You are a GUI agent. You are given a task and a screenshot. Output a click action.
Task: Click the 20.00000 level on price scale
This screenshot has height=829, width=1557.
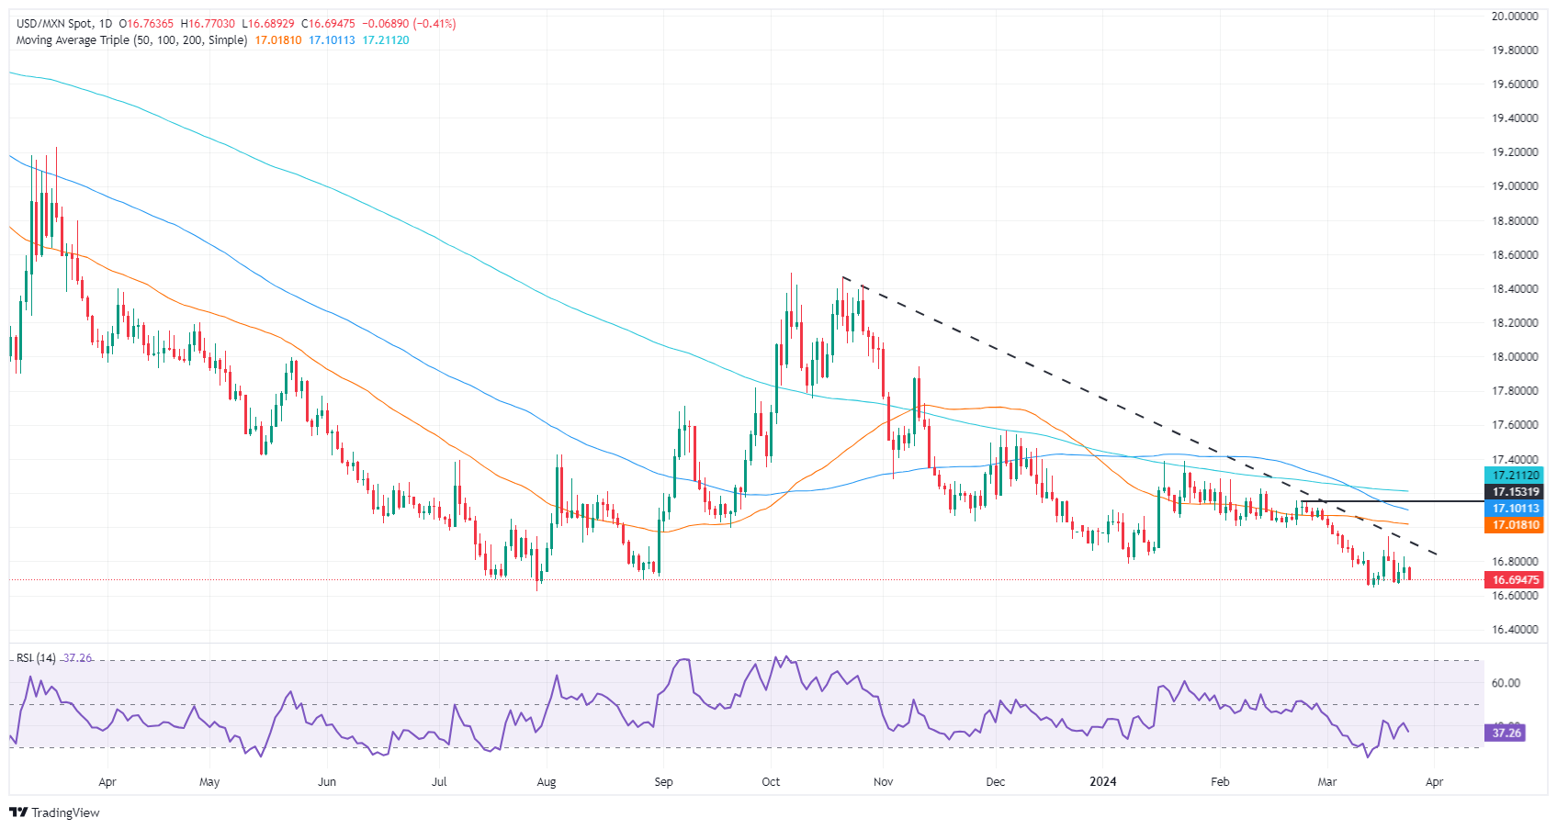click(x=1515, y=17)
